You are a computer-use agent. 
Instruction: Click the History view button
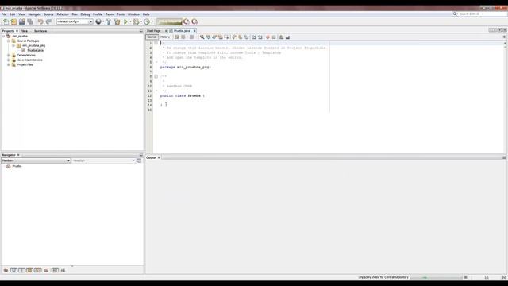[x=165, y=37]
